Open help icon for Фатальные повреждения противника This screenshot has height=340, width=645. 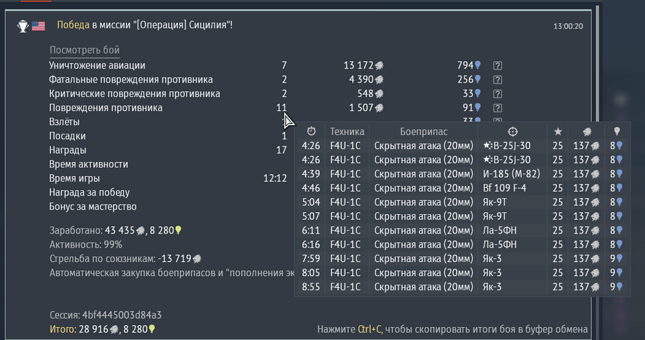click(x=497, y=80)
